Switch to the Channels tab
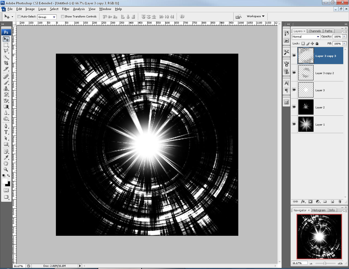This screenshot has height=269, width=349. pyautogui.click(x=315, y=31)
